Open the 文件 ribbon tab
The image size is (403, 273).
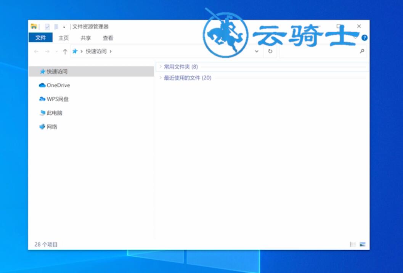tap(41, 38)
